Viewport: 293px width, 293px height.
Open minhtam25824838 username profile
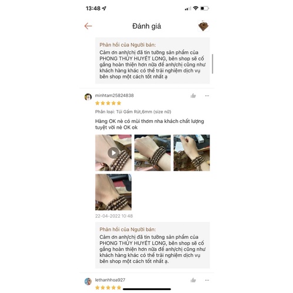(x=114, y=95)
